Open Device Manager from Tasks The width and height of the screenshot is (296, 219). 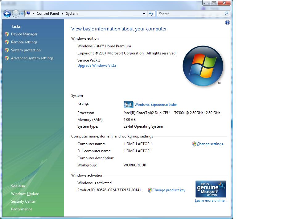click(x=24, y=34)
